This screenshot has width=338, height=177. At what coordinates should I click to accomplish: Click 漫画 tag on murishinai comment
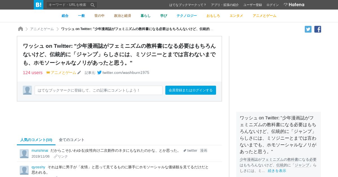point(204,151)
